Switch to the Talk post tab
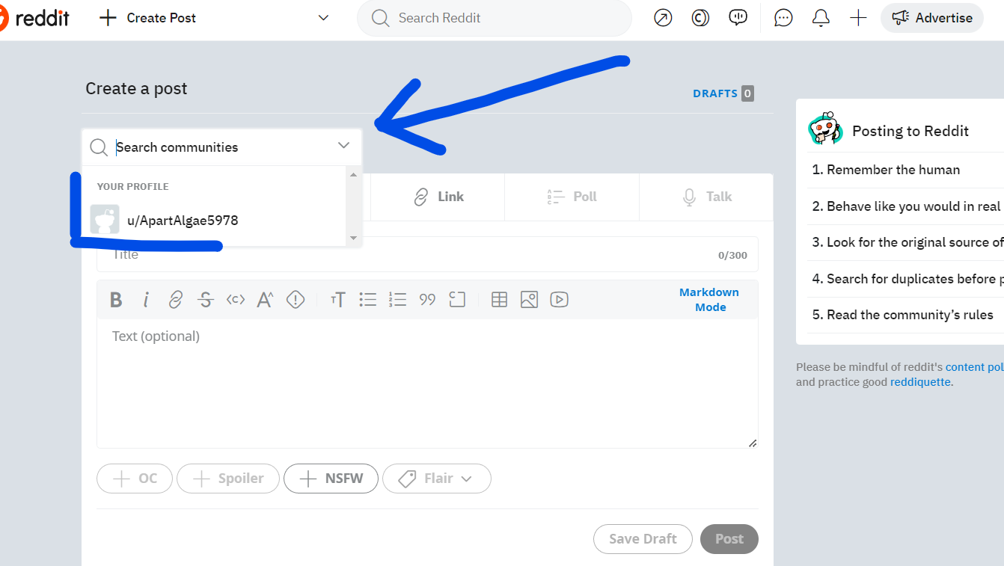1004x566 pixels. click(706, 197)
